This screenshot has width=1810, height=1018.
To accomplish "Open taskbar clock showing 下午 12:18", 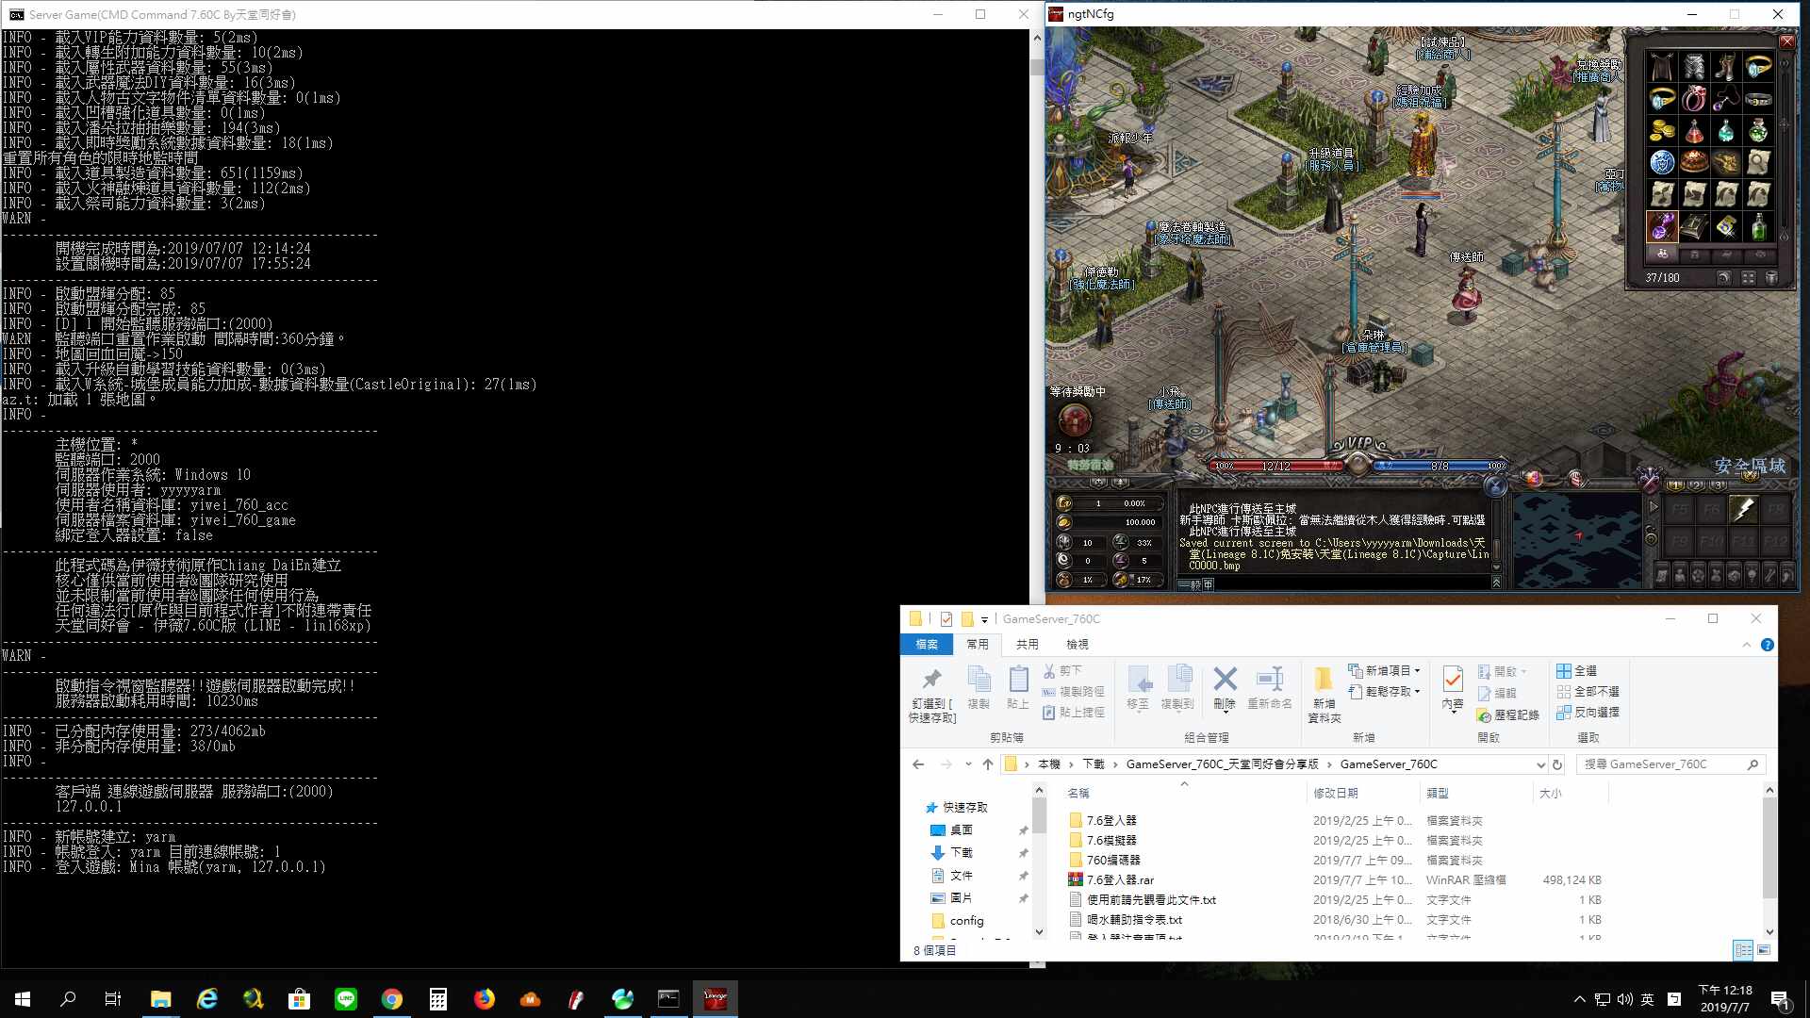I will click(1725, 999).
